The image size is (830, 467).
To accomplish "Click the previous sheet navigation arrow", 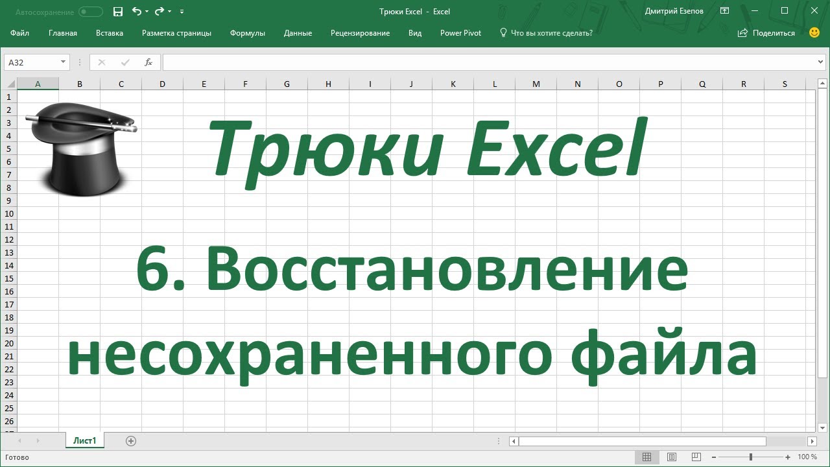I will coord(19,441).
